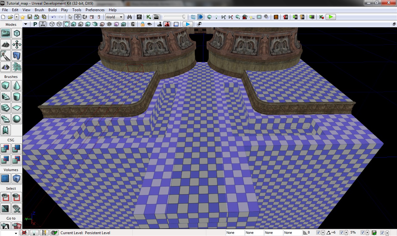397x236 pixels.
Task: Switch to Geometry mode tool
Action: point(17,33)
